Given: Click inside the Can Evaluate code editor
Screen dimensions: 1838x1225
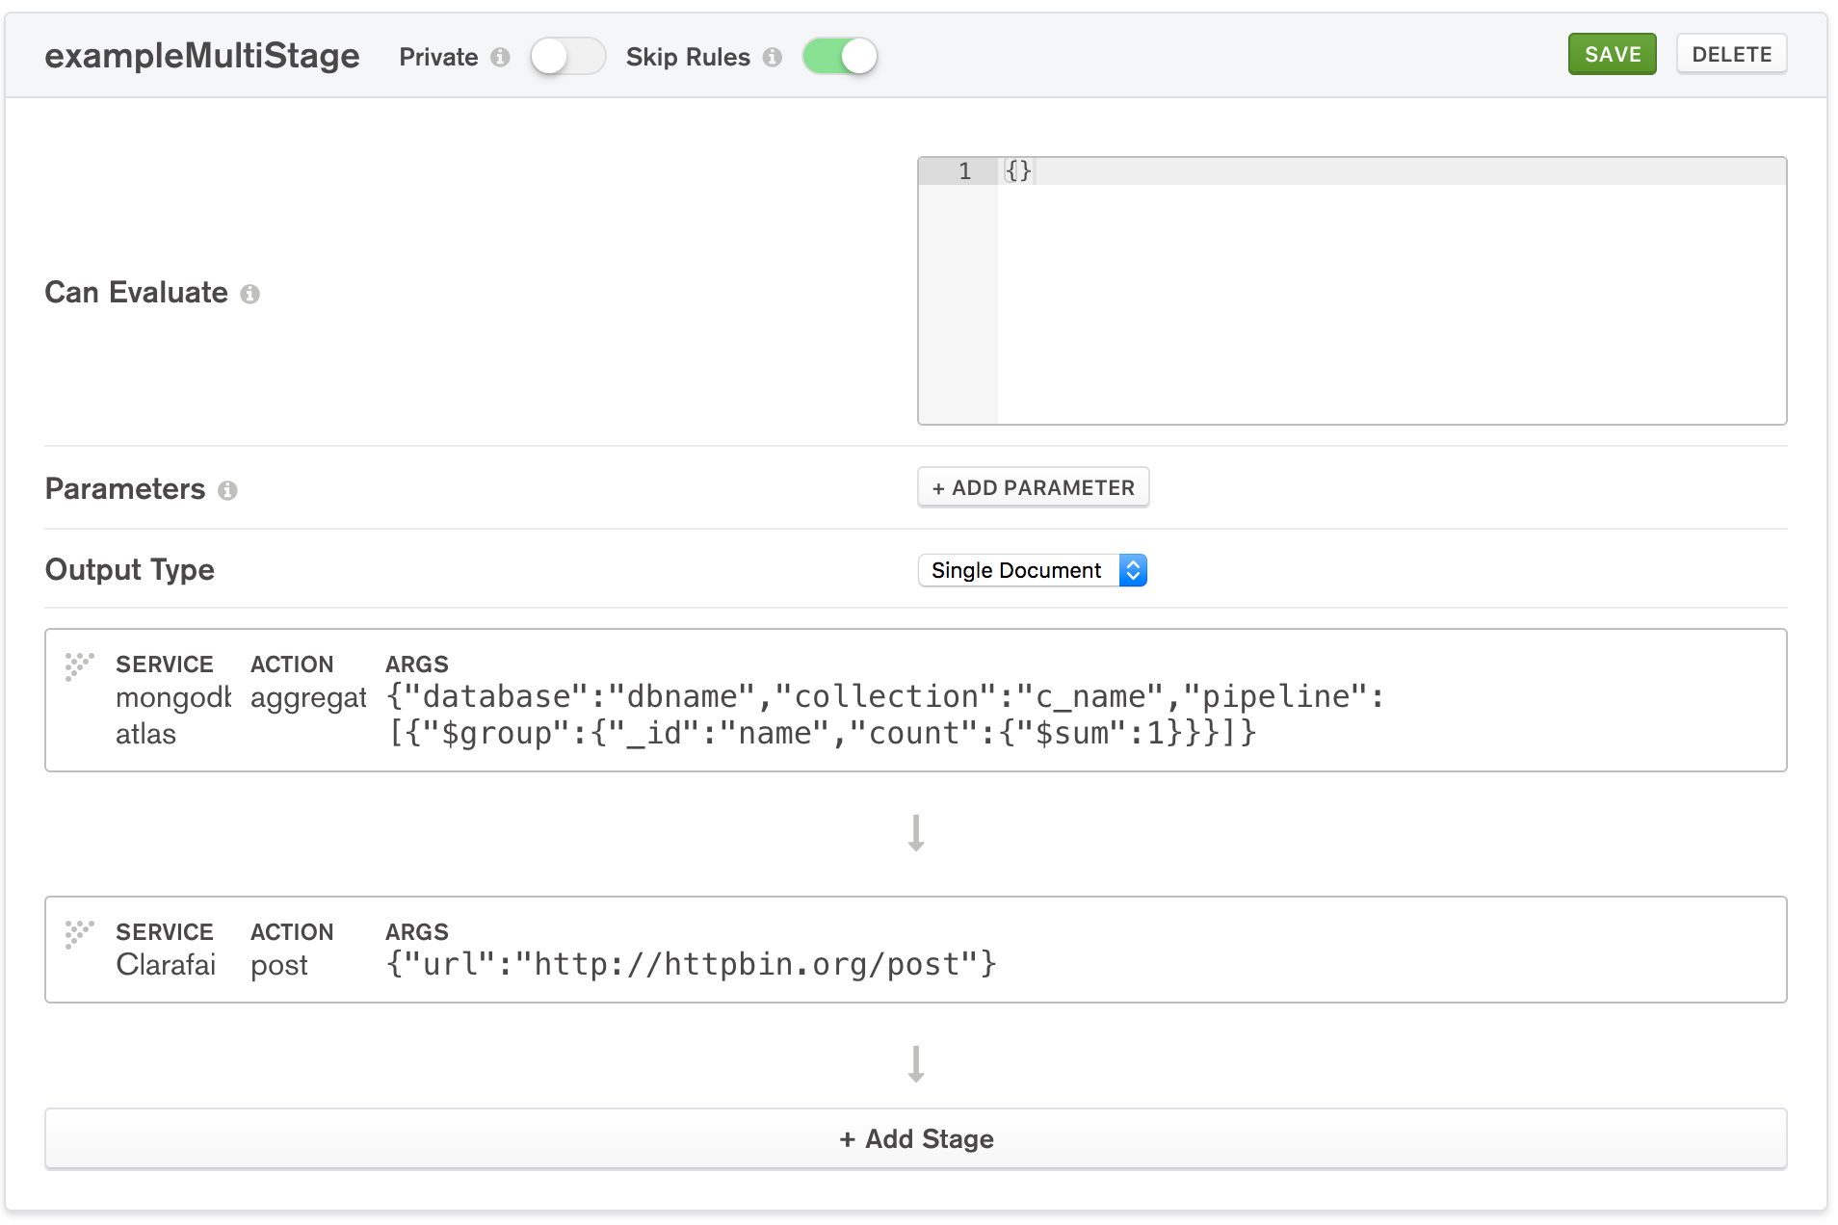Looking at the screenshot, I should point(1252,241).
